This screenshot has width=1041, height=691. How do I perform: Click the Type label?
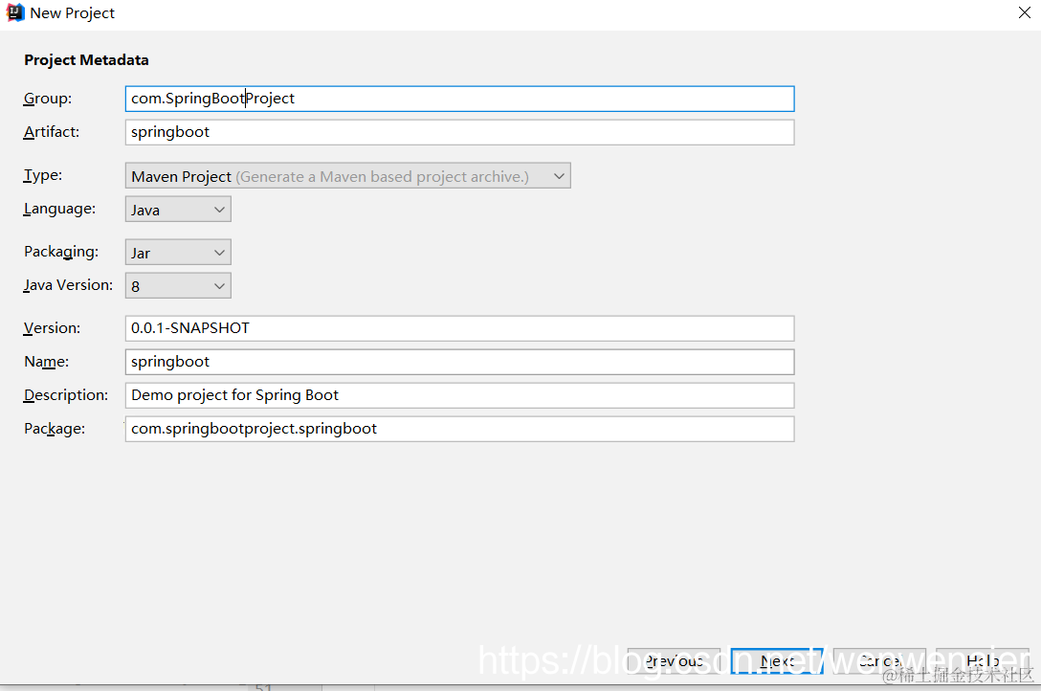coord(43,175)
